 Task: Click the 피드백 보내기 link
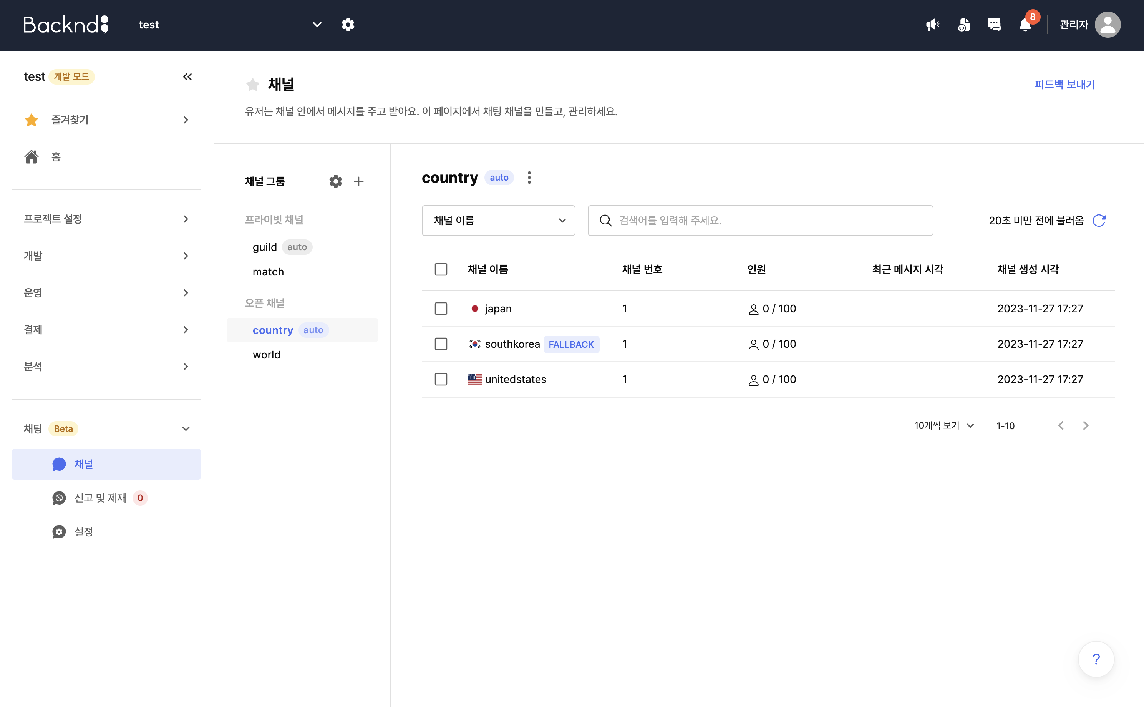point(1064,85)
